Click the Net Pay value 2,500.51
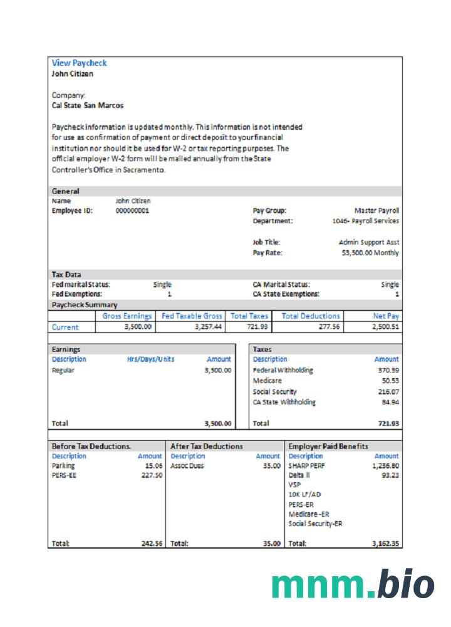 click(x=385, y=327)
